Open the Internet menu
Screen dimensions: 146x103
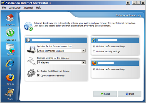[x=28, y=8]
